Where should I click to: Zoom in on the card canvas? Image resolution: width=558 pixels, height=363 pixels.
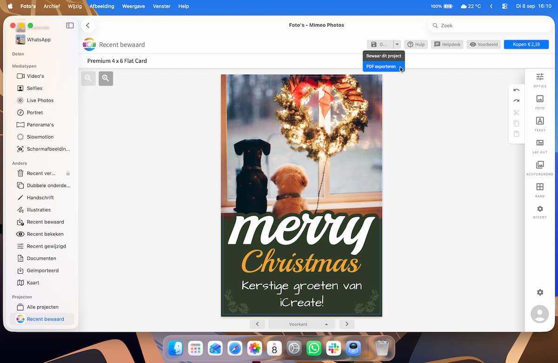[106, 79]
